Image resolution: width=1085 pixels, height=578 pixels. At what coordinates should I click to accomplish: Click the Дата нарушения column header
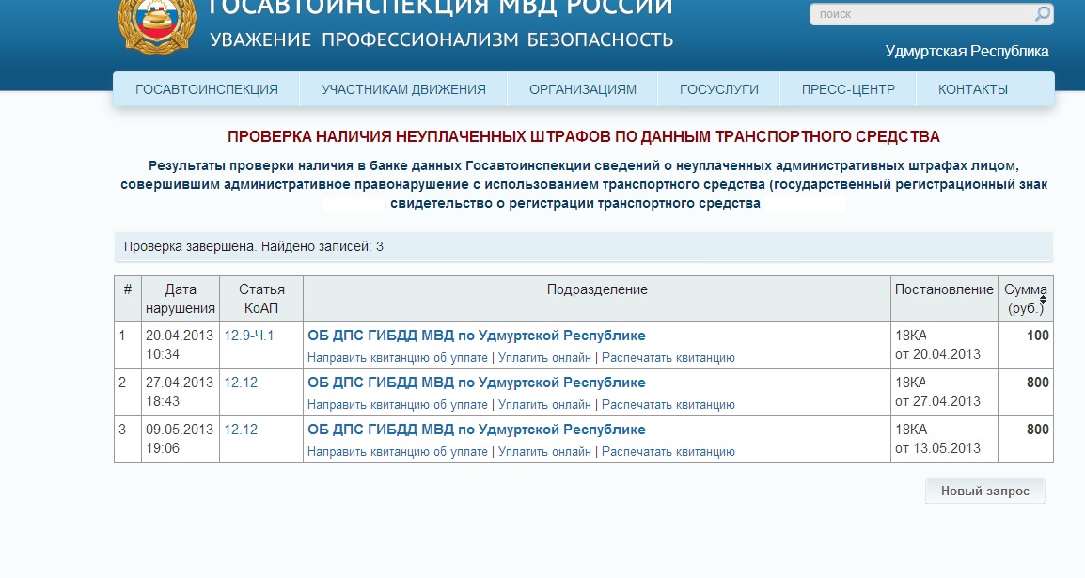pyautogui.click(x=181, y=299)
